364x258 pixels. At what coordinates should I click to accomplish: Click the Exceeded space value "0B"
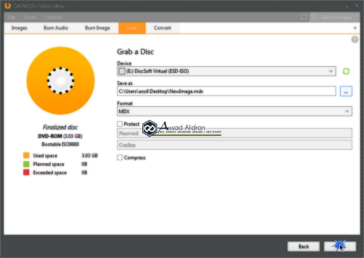pos(84,173)
